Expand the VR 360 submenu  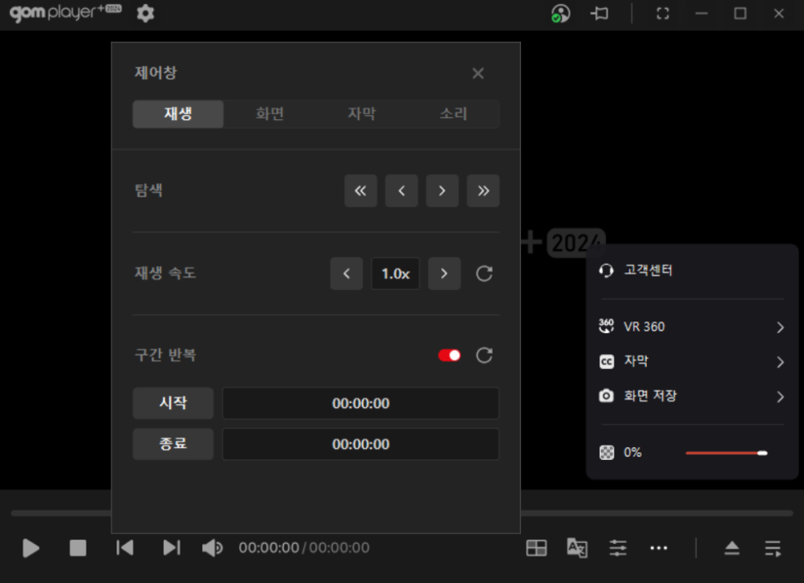point(692,327)
